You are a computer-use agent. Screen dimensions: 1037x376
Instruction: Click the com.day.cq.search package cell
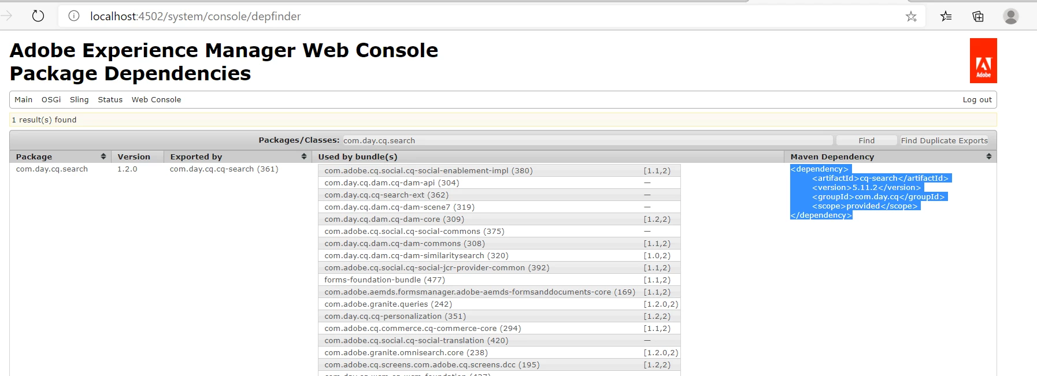pyautogui.click(x=52, y=169)
